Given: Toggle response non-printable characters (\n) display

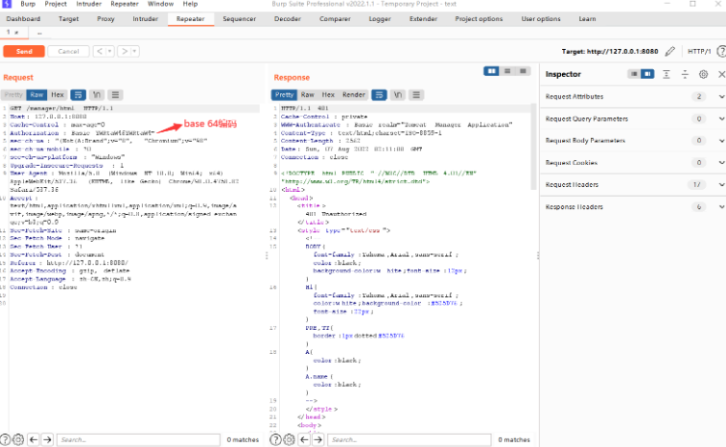Looking at the screenshot, I should pos(397,95).
